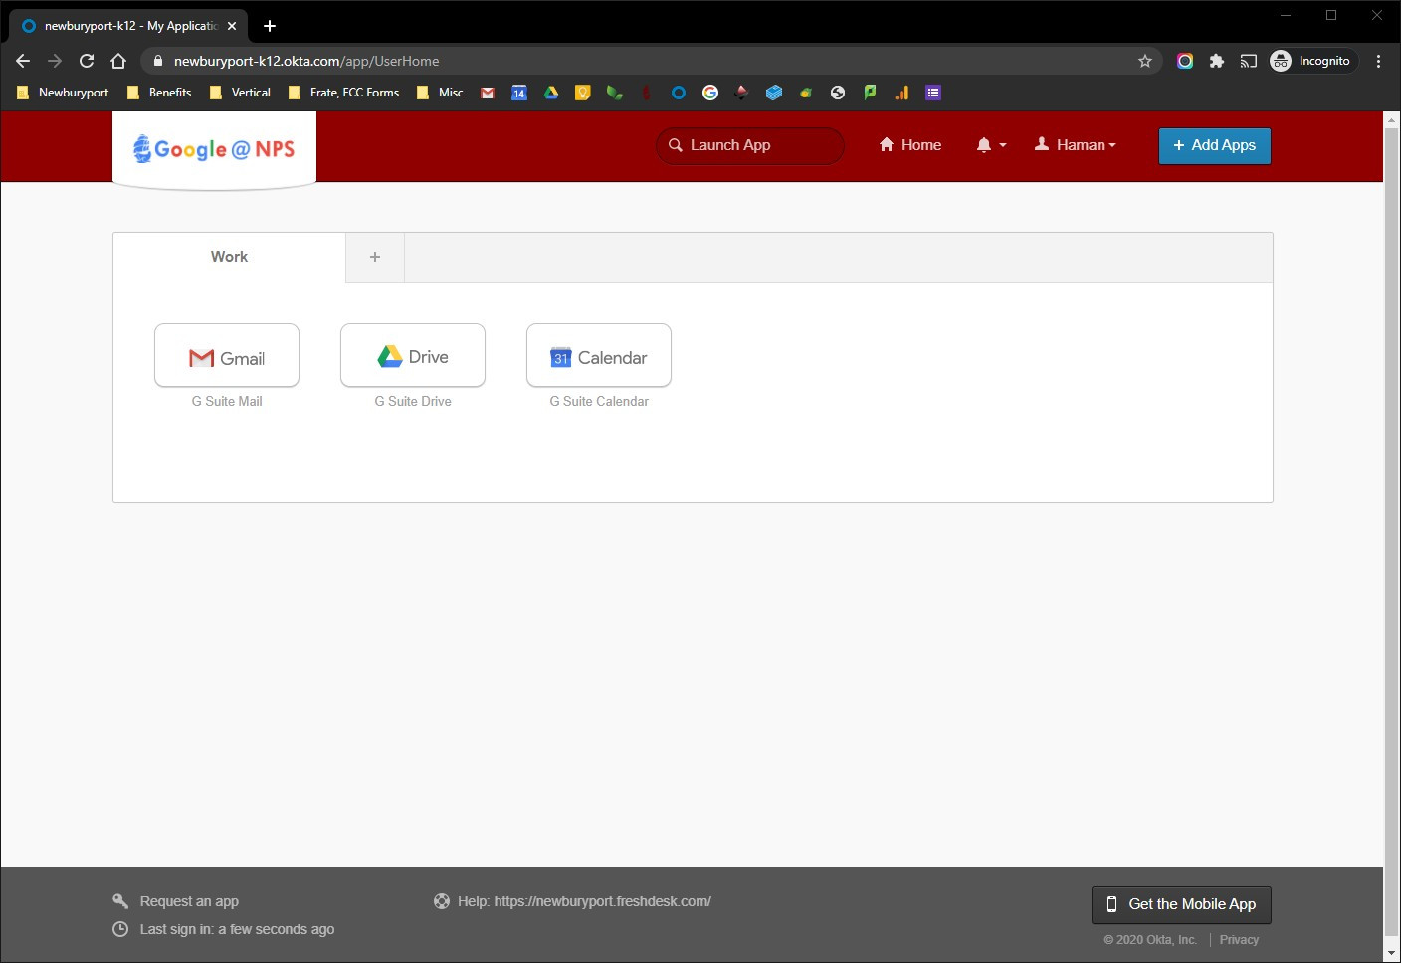
Task: Click the "G Suite Mail" label
Action: pos(227,401)
